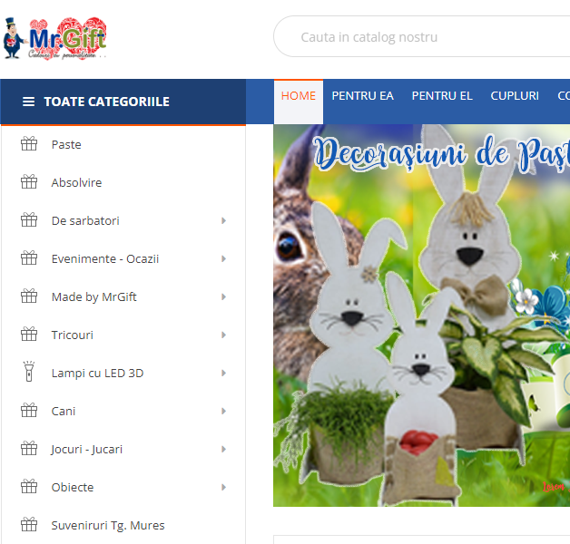
Task: Click the gift icon beside Tricouri
Action: [x=29, y=334]
